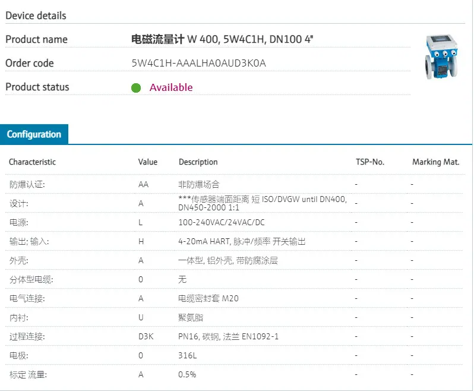Click the 防爆认证 characteristic row label
Viewport: 474px width, 391px height.
coord(27,184)
